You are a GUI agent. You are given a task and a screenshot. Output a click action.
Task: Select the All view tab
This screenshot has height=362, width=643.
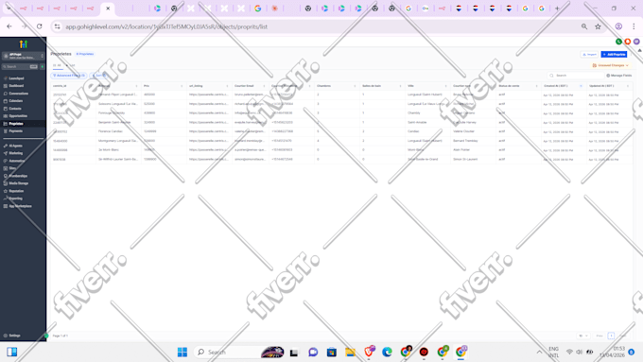click(x=58, y=65)
